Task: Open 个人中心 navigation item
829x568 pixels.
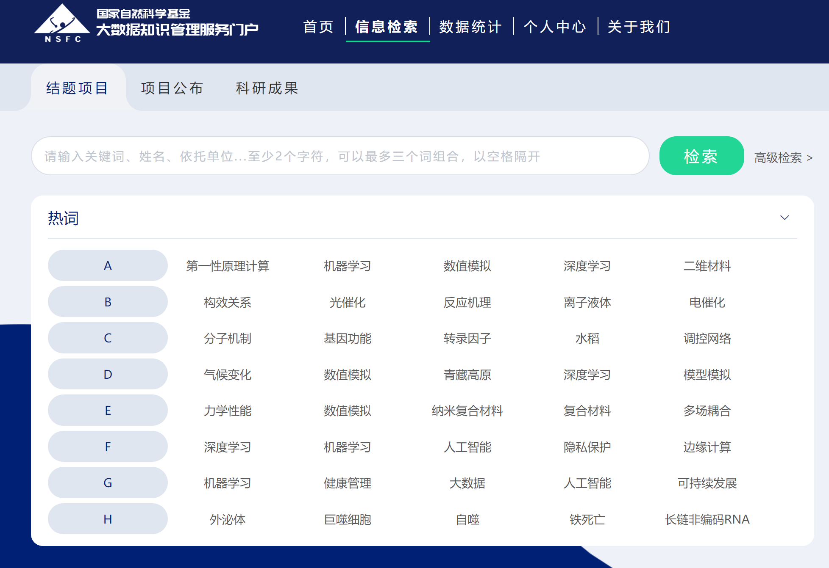Action: click(555, 27)
